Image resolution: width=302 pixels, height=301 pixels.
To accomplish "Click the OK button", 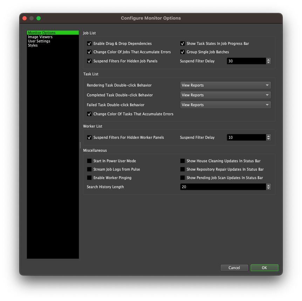I will tap(264, 268).
